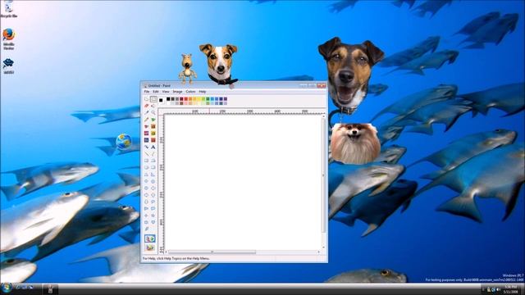Click the blank white Paint canvas
This screenshot has height=295, width=525.
tap(243, 182)
